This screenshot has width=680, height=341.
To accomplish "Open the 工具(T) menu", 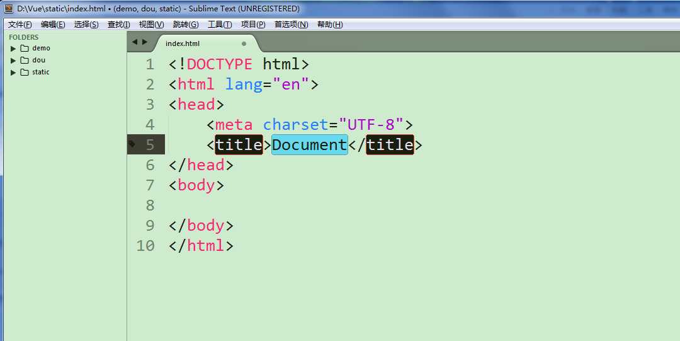I will coord(220,25).
